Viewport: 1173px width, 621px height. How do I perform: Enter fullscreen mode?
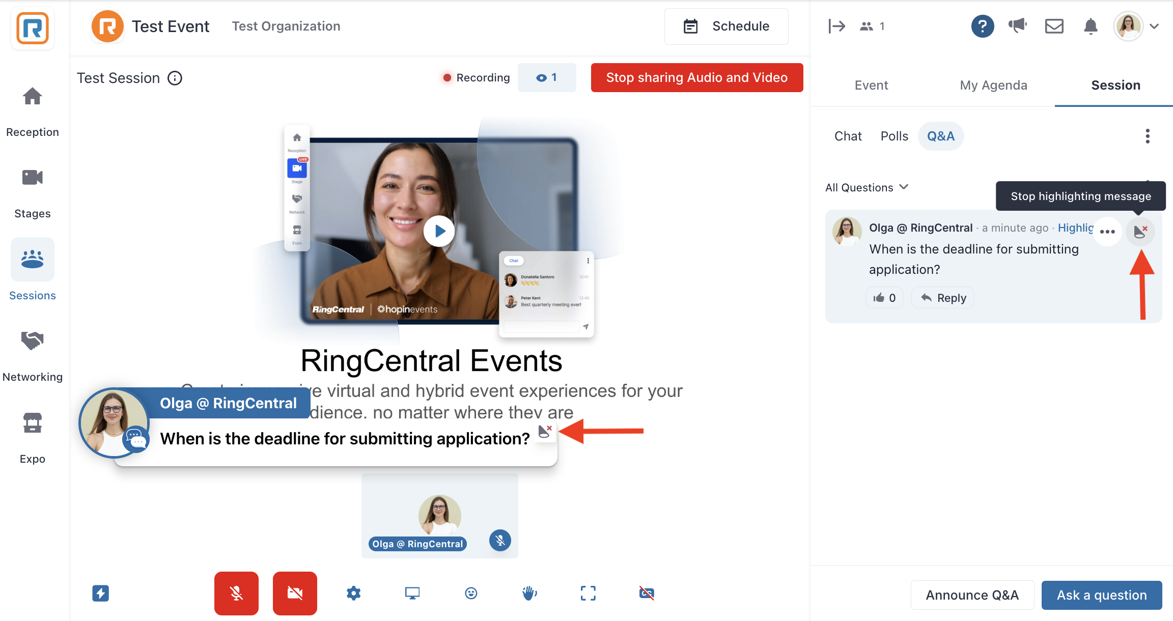tap(588, 593)
